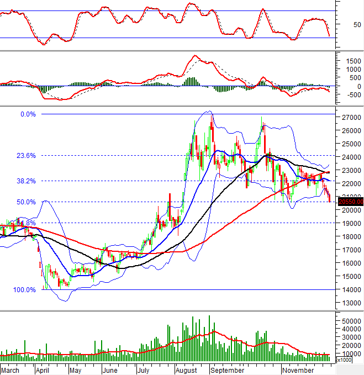Click the 38.2% Fibonacci retracement label

(x=26, y=181)
